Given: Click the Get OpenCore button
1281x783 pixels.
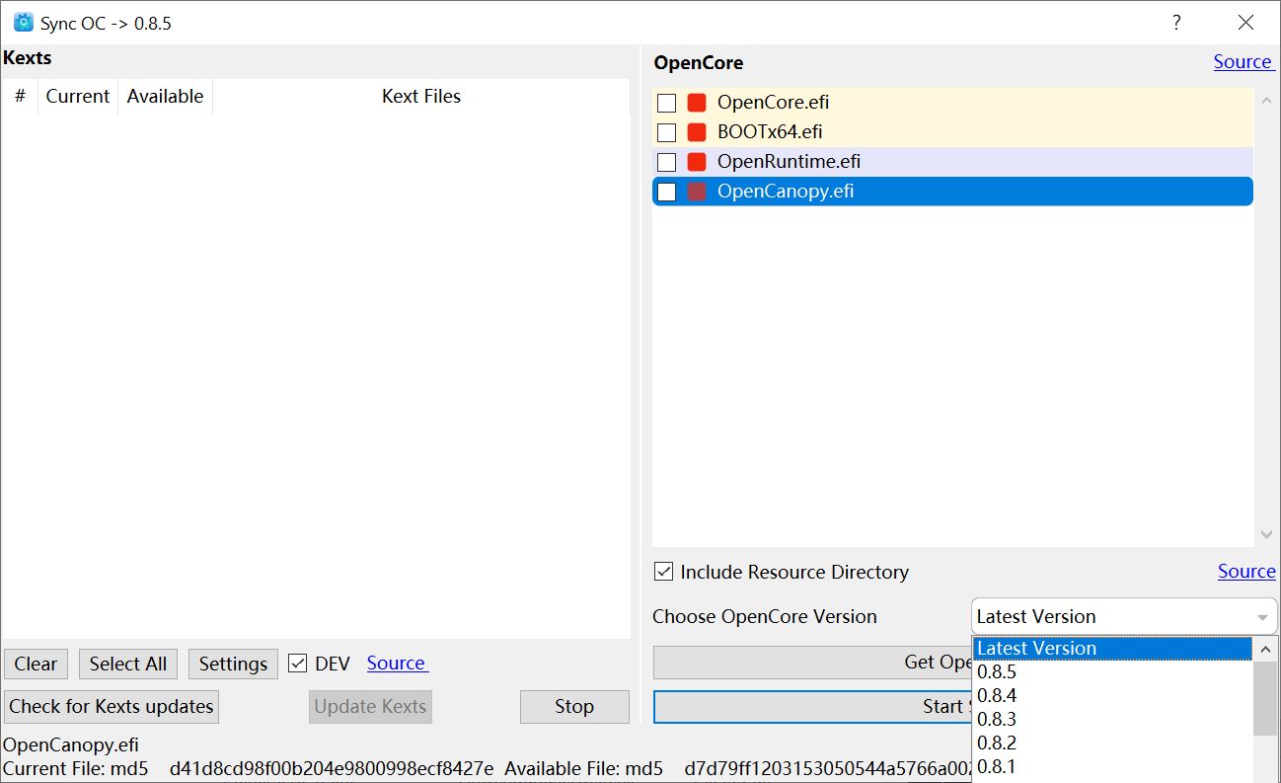Looking at the screenshot, I should [x=813, y=663].
